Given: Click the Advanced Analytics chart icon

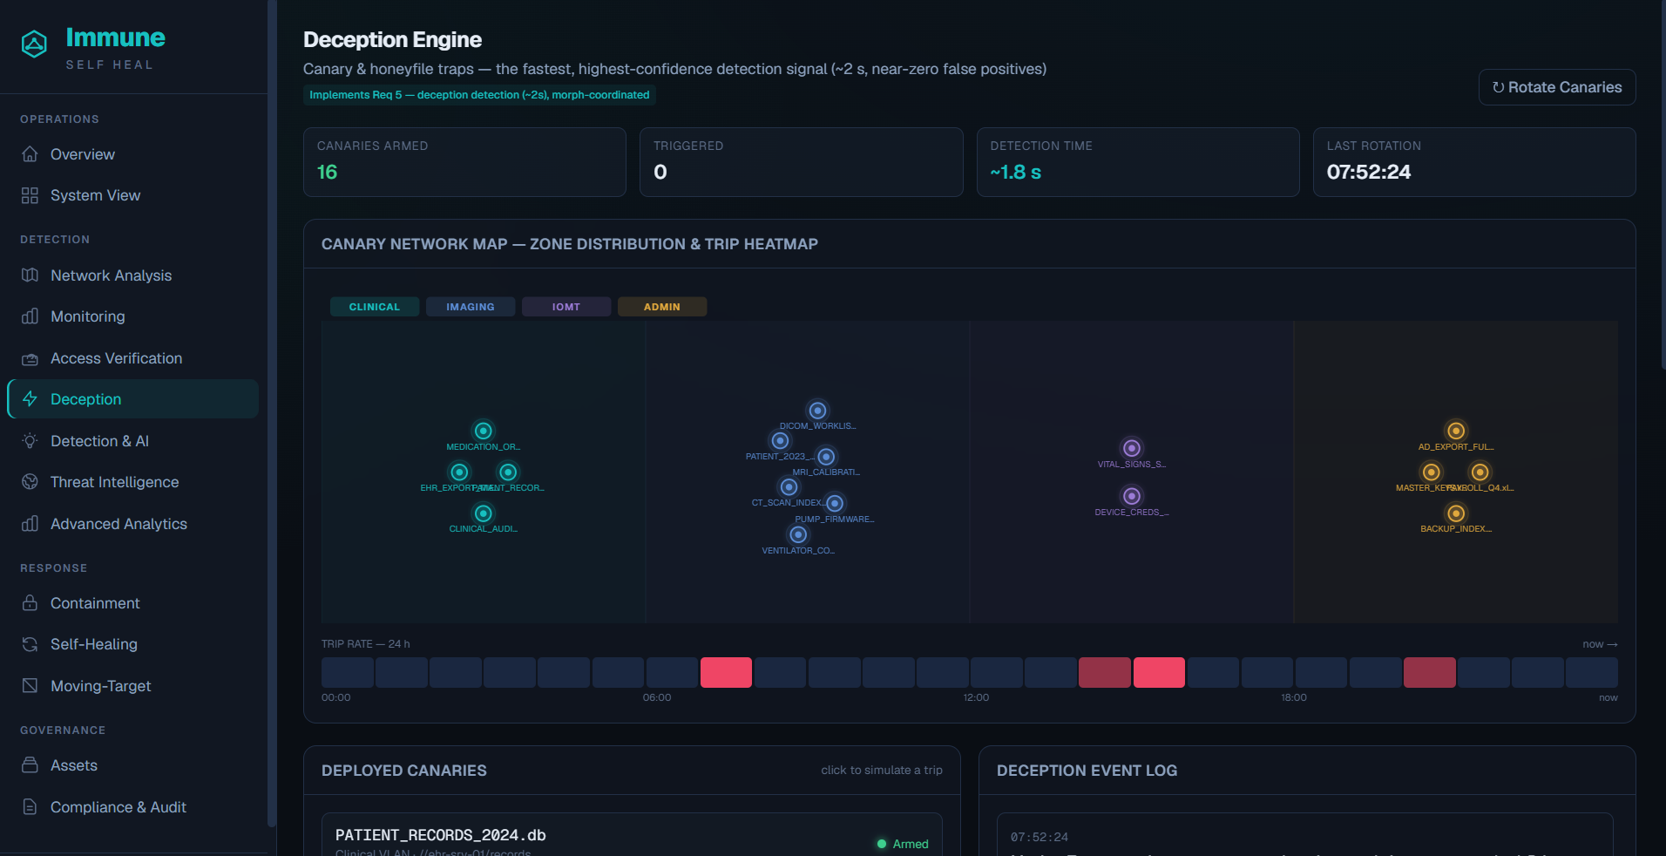Looking at the screenshot, I should coord(30,524).
